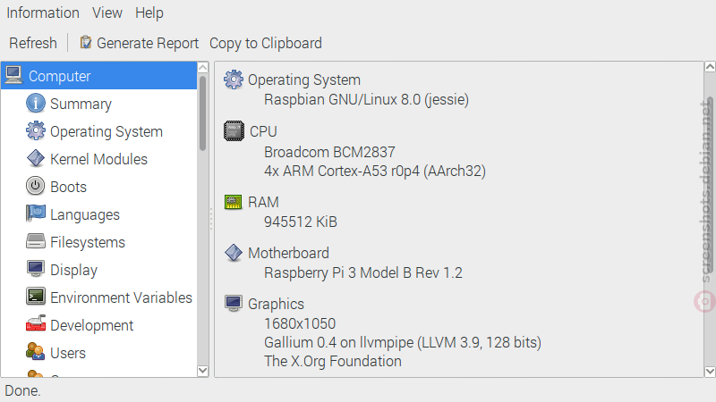The height and width of the screenshot is (402, 716).
Task: Click the Graphics monitor icon in details
Action: point(234,303)
